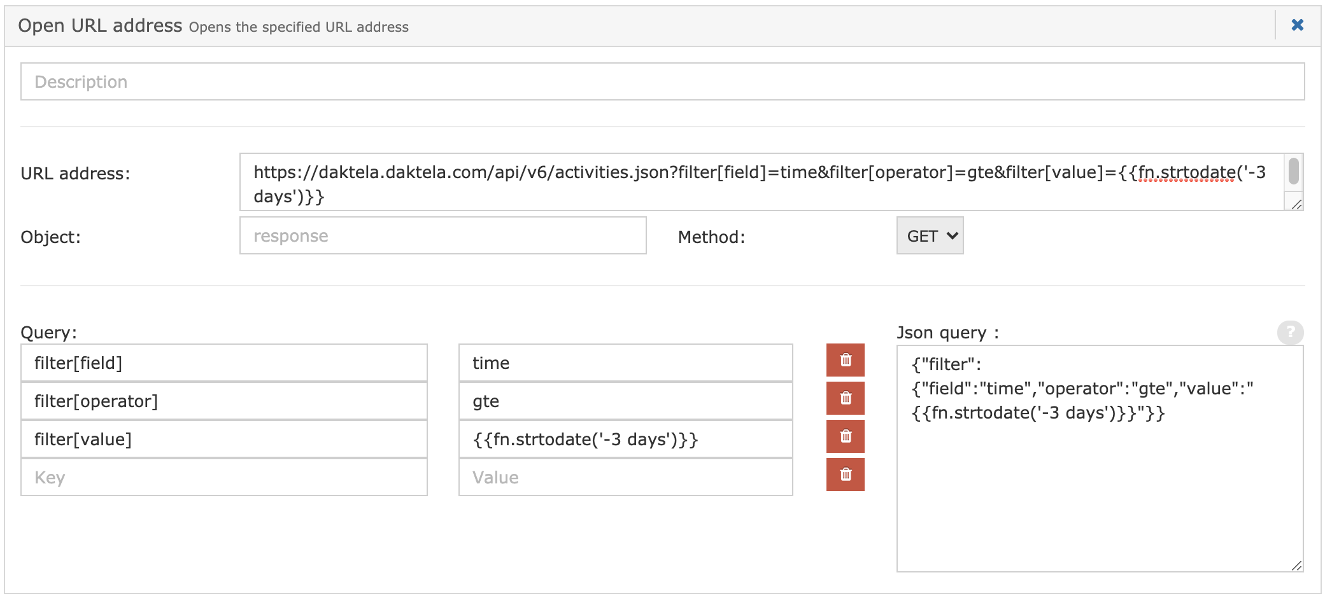Select the empty Value input field
Viewport: 1332px width, 603px height.
click(x=625, y=478)
